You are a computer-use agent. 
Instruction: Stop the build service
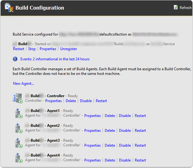(x=32, y=49)
